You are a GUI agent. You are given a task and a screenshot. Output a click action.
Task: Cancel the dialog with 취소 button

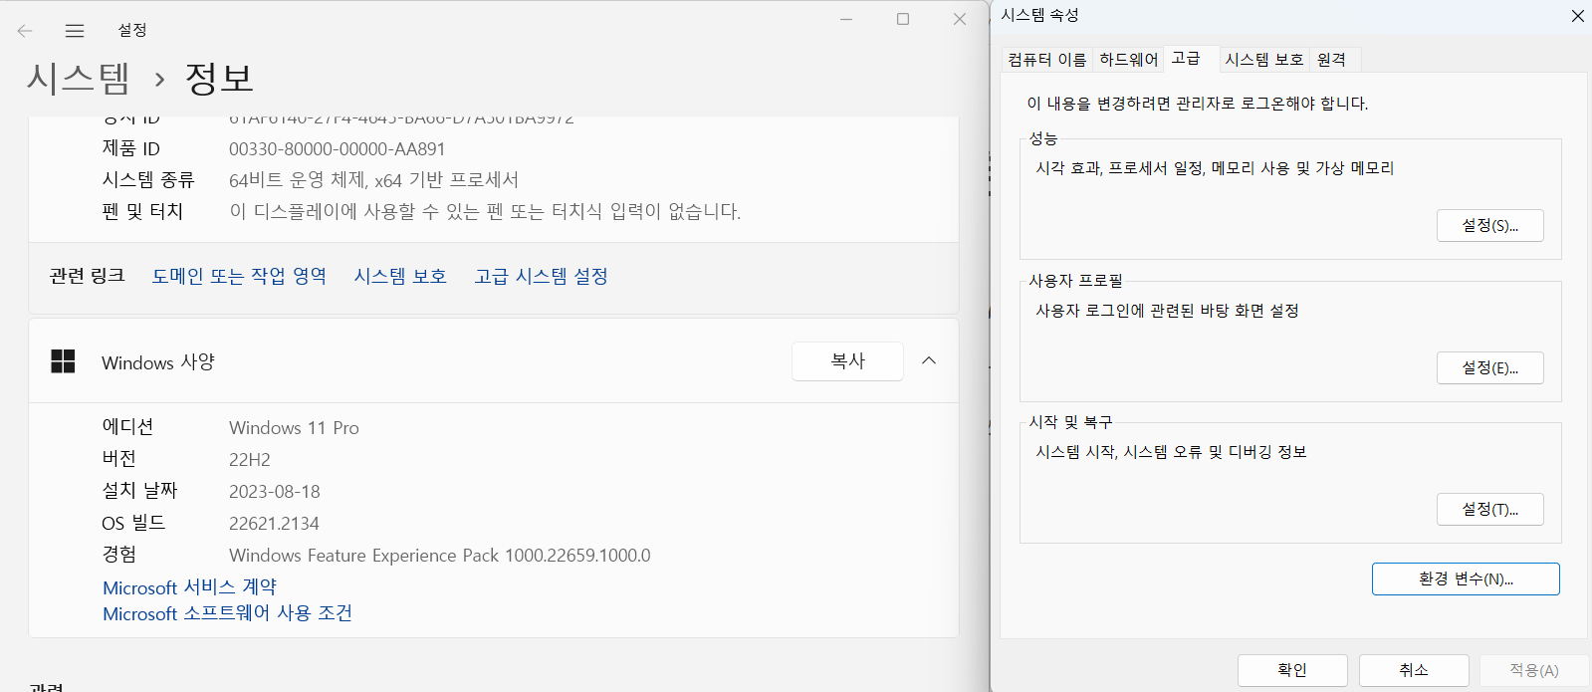click(x=1414, y=670)
